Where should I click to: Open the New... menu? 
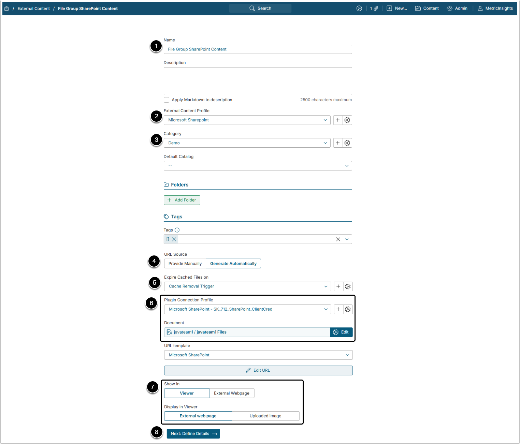coord(397,9)
